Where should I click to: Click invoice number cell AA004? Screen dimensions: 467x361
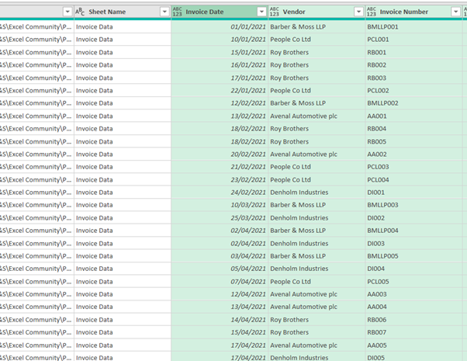point(413,307)
